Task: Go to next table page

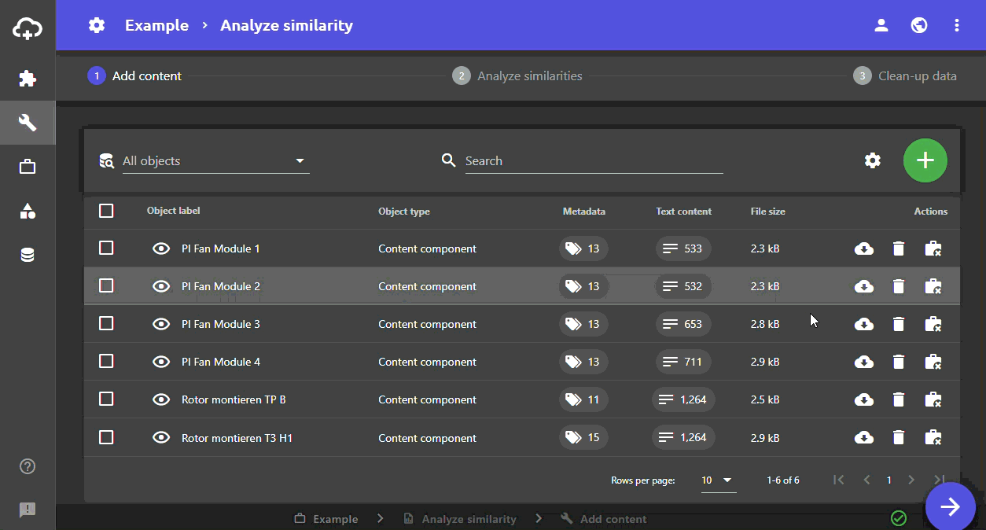Action: coord(911,480)
